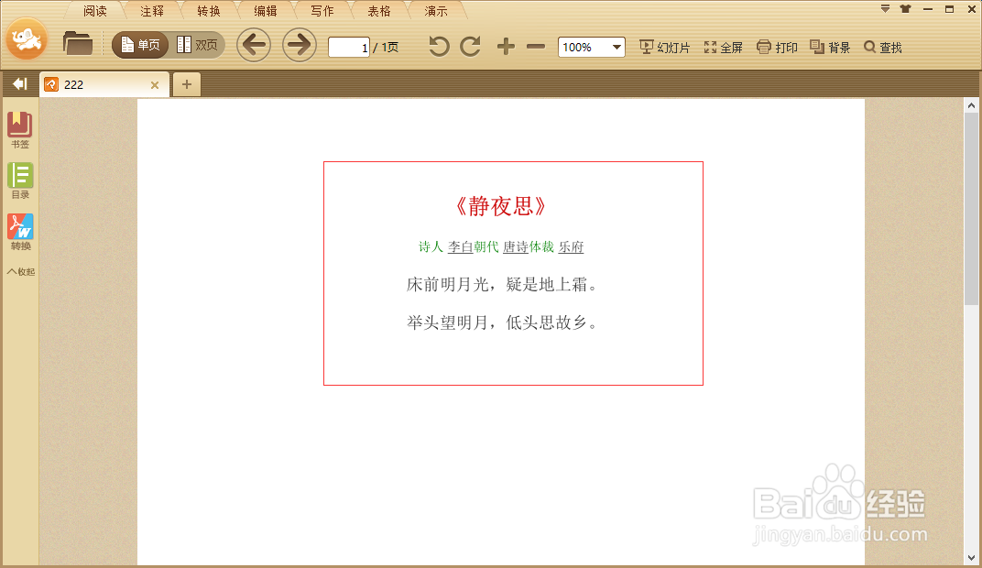Open the 写作 menu tab
Screen dimensions: 982x568
322,11
